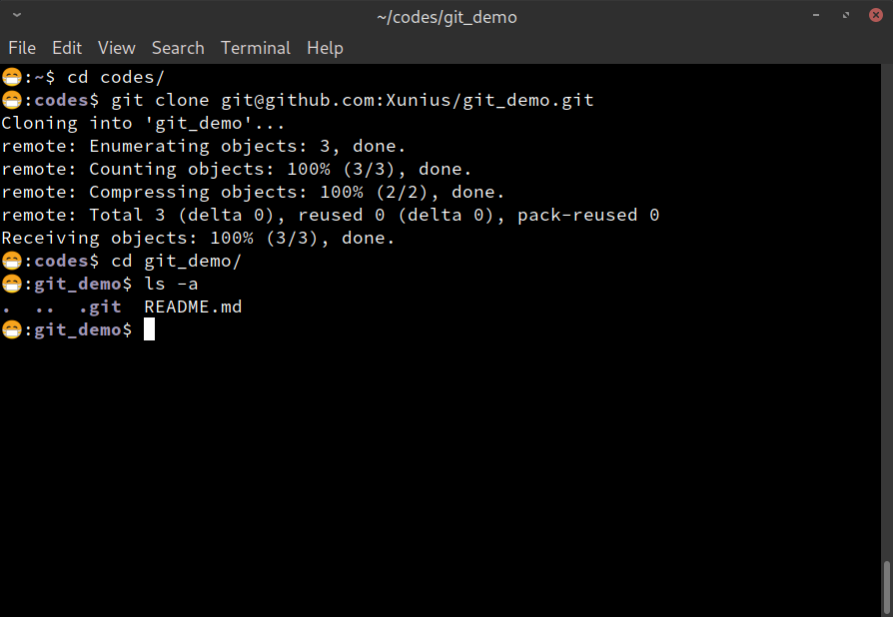The image size is (893, 617).
Task: Click the emoji icon before 'cd git_demo/'
Action: coord(11,261)
